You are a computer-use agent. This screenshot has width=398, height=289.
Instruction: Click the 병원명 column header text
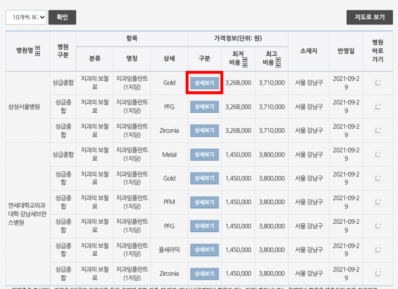(x=25, y=50)
